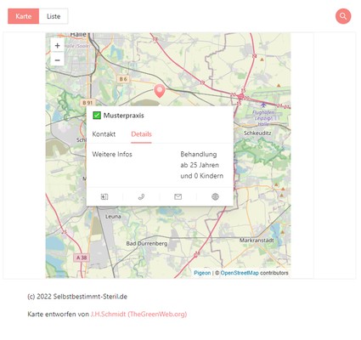Click the Weitere Infos label

(x=112, y=155)
